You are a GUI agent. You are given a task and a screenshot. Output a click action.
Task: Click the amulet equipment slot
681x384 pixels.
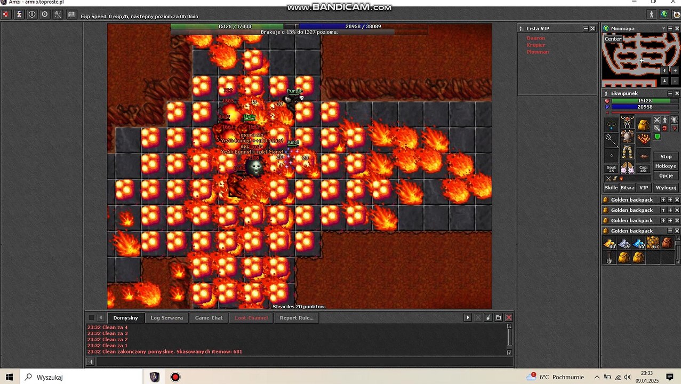point(612,125)
